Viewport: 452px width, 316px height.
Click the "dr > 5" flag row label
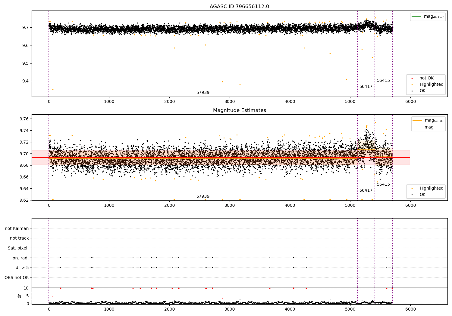point(22,268)
